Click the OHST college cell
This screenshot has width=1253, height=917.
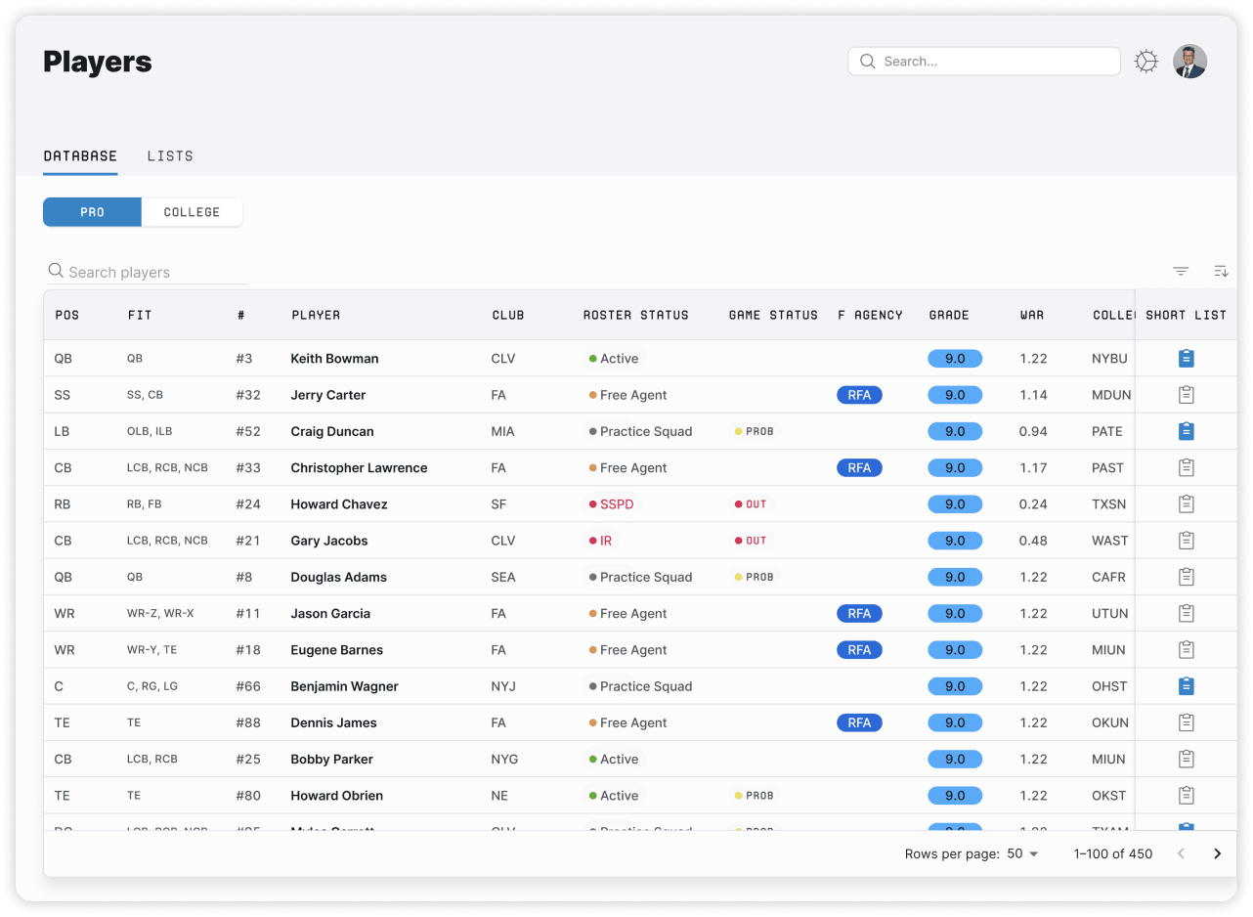click(1109, 686)
